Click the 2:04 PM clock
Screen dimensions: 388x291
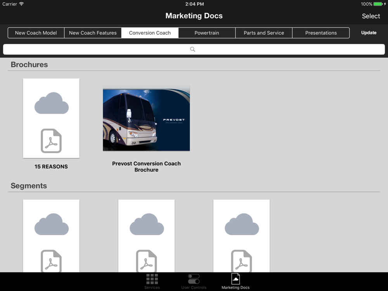[x=194, y=4]
